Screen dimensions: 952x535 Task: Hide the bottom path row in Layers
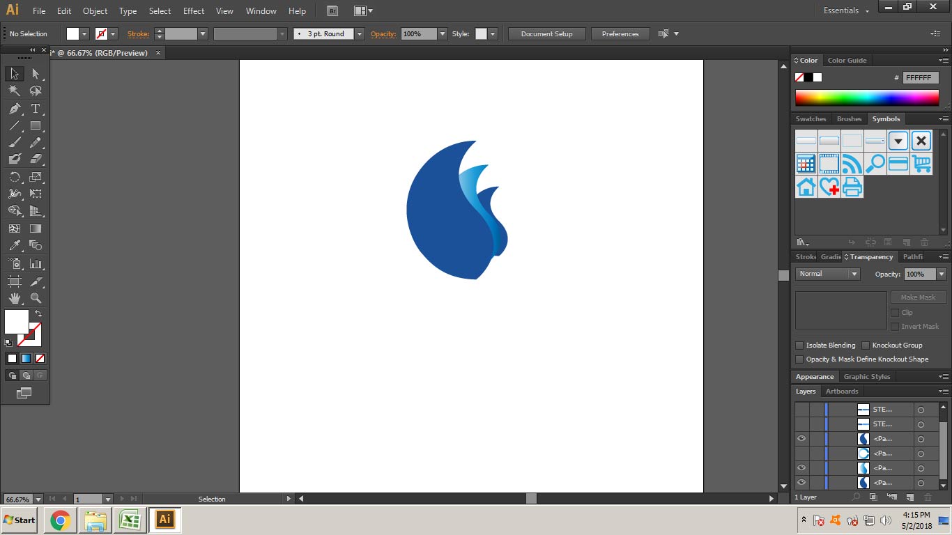(x=801, y=483)
